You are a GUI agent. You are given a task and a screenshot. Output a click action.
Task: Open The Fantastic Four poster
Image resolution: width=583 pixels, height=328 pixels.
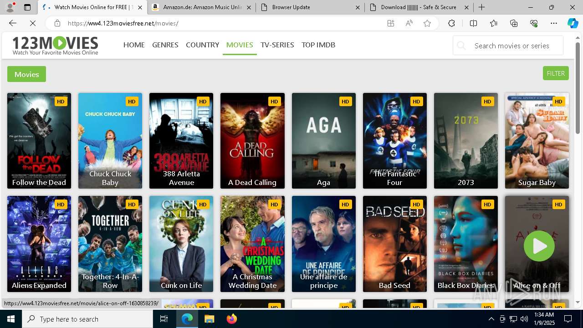[x=395, y=141]
